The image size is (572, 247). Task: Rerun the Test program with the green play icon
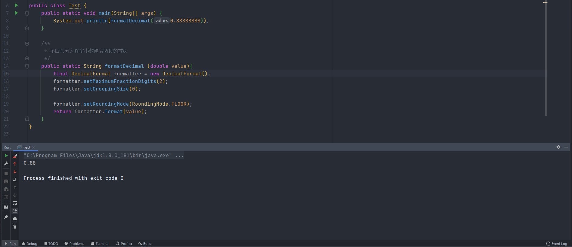click(6, 156)
